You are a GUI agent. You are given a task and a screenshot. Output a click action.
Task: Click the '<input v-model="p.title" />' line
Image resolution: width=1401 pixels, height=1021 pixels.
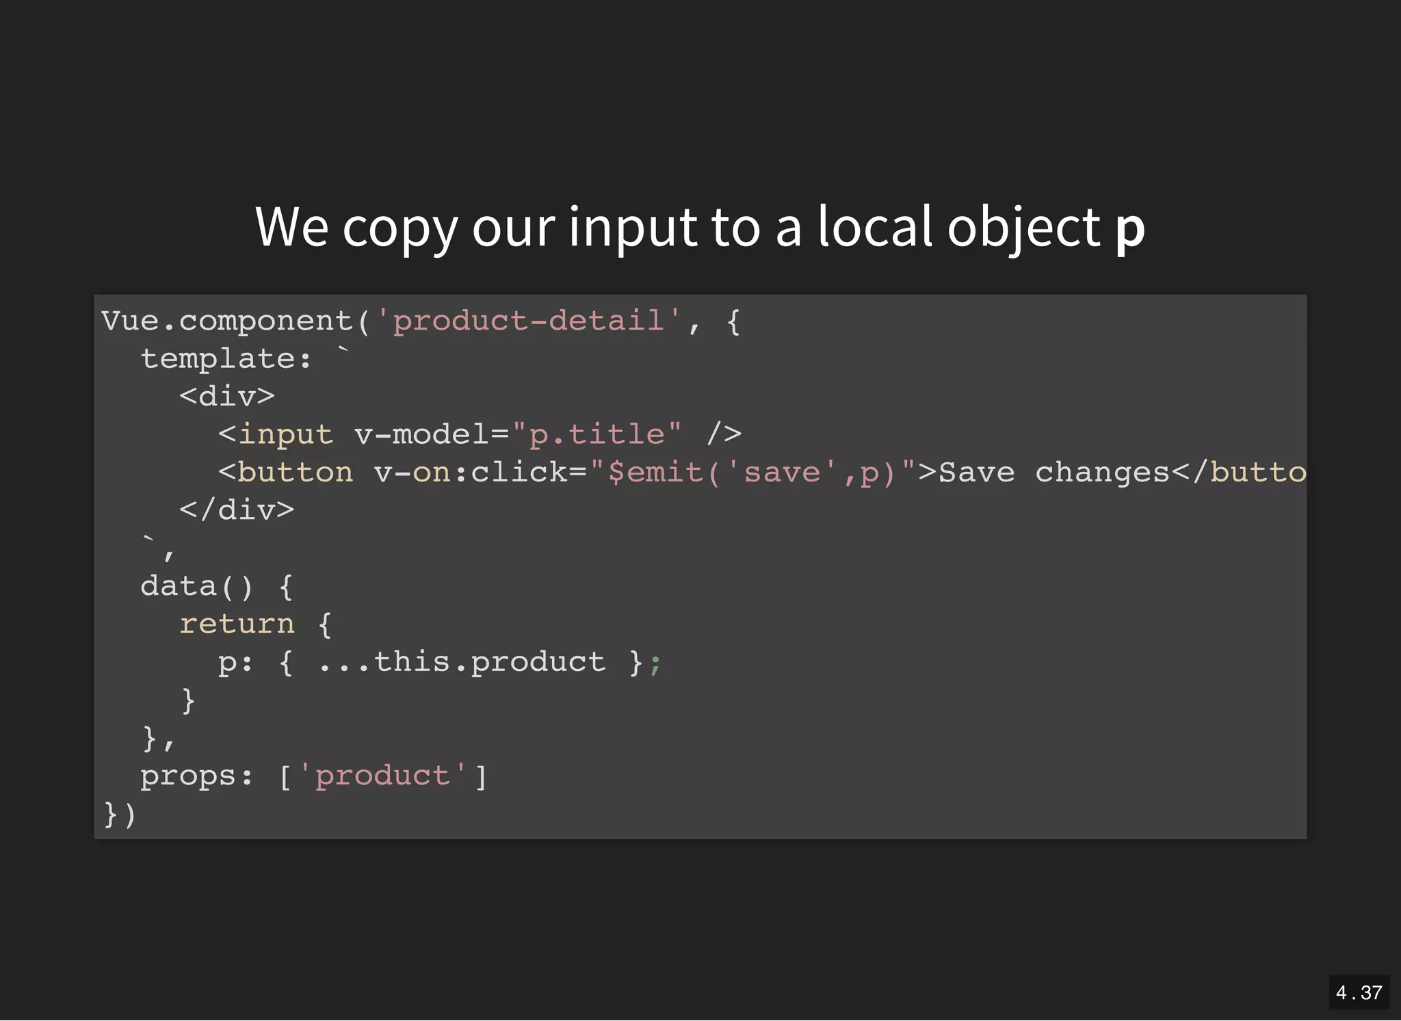(480, 434)
